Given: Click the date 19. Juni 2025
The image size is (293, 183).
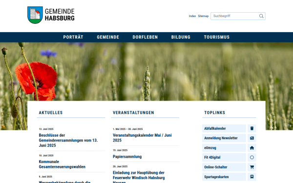Looking at the screenshot, I should [120, 150].
